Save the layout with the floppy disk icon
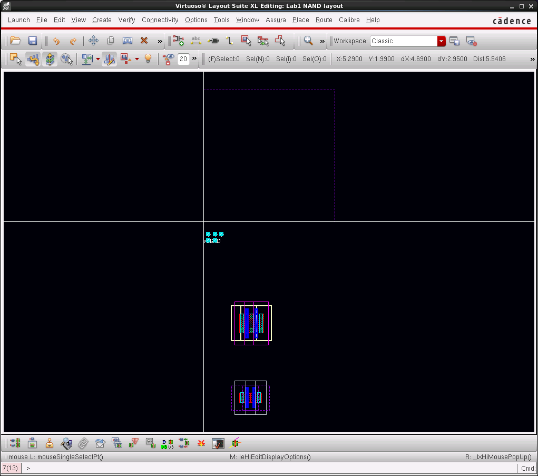This screenshot has height=476, width=538. [x=33, y=41]
